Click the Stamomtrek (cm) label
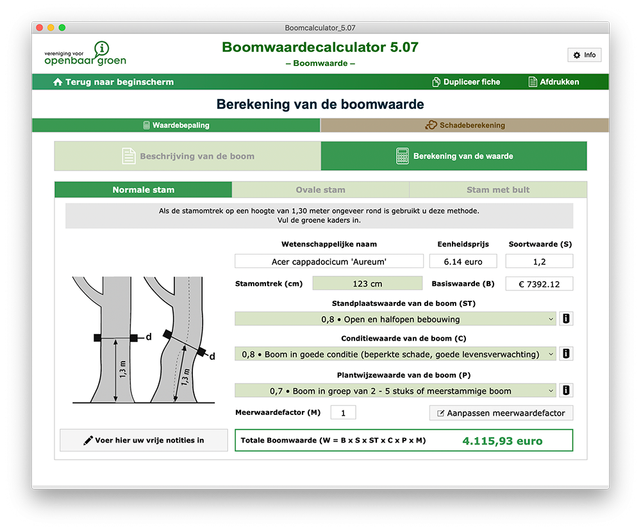641x531 pixels. click(x=269, y=283)
